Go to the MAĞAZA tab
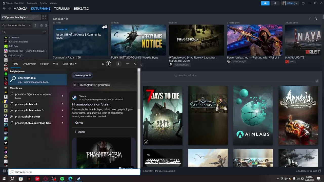Image resolution: width=324 pixels, height=182 pixels. point(21,9)
